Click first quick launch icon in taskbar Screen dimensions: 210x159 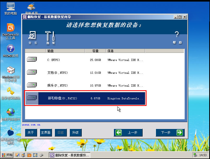tap(17, 155)
